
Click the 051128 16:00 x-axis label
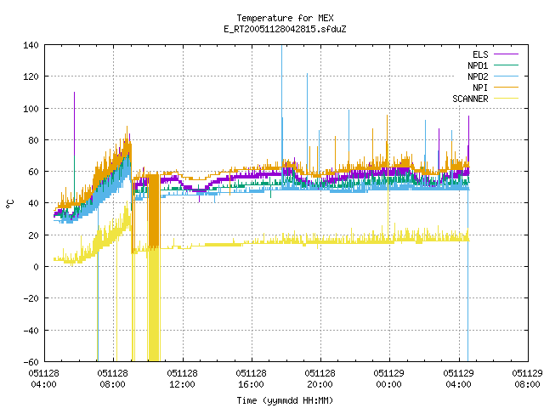pos(252,379)
